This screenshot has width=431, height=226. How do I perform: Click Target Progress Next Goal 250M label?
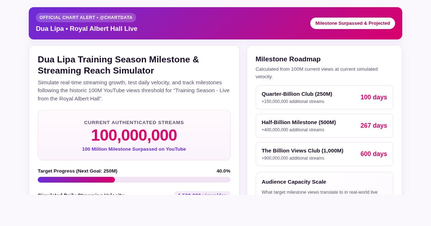(x=78, y=171)
